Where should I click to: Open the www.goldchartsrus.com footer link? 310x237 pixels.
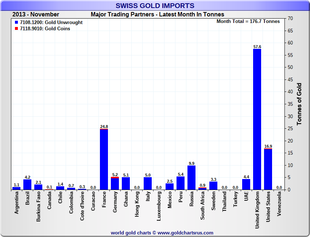point(185,233)
